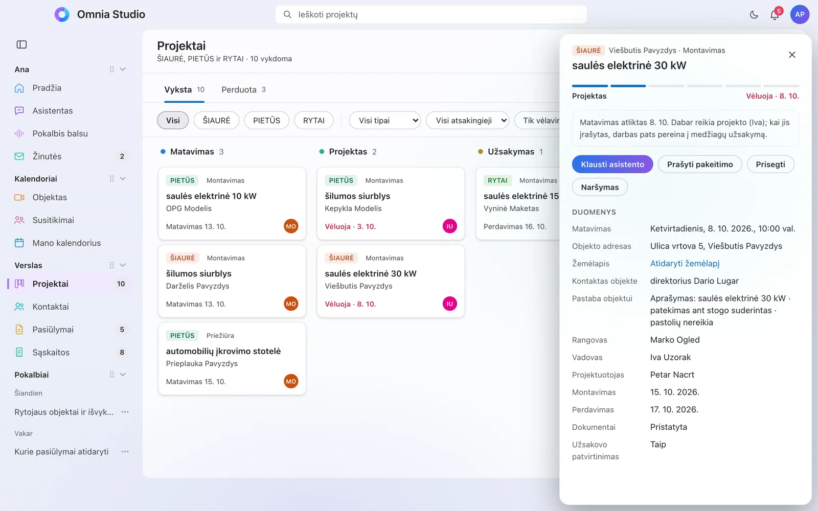Filter projects by ŠIAURĖ region
Viewport: 818px width, 511px height.
(x=216, y=121)
